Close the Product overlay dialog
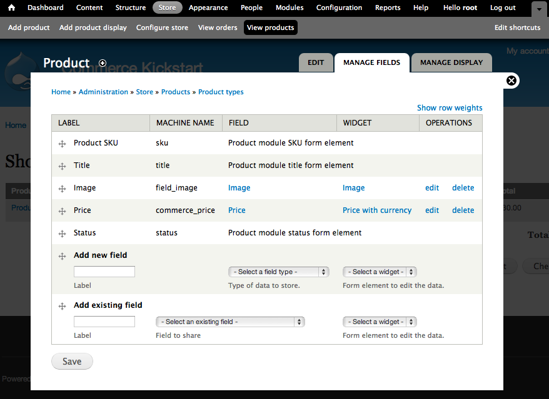 511,80
